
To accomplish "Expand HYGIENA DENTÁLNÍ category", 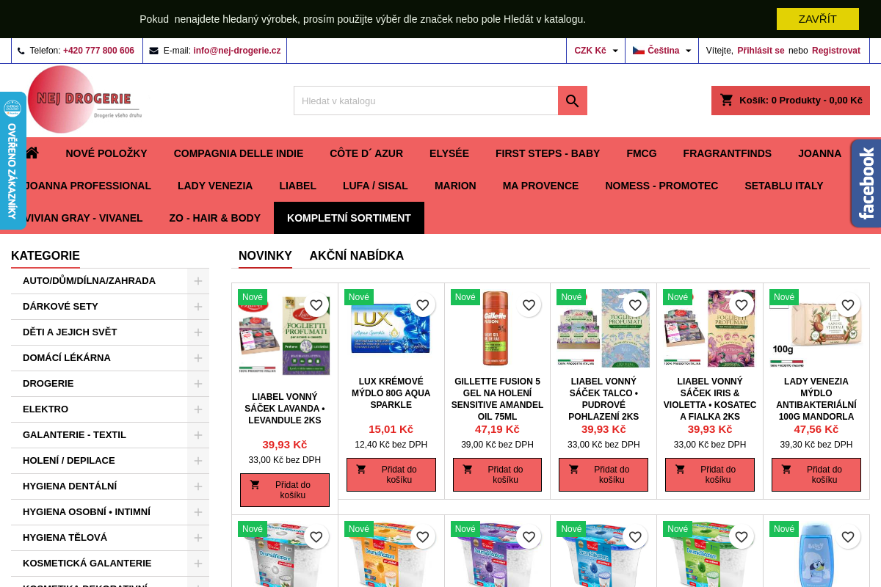I will [198, 486].
